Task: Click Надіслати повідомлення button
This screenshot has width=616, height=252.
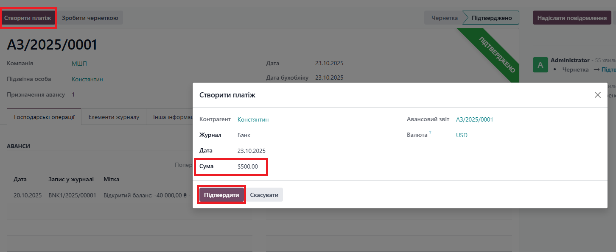Action: coord(571,18)
